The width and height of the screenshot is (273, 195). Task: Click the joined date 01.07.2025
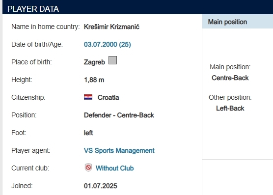[101, 186]
